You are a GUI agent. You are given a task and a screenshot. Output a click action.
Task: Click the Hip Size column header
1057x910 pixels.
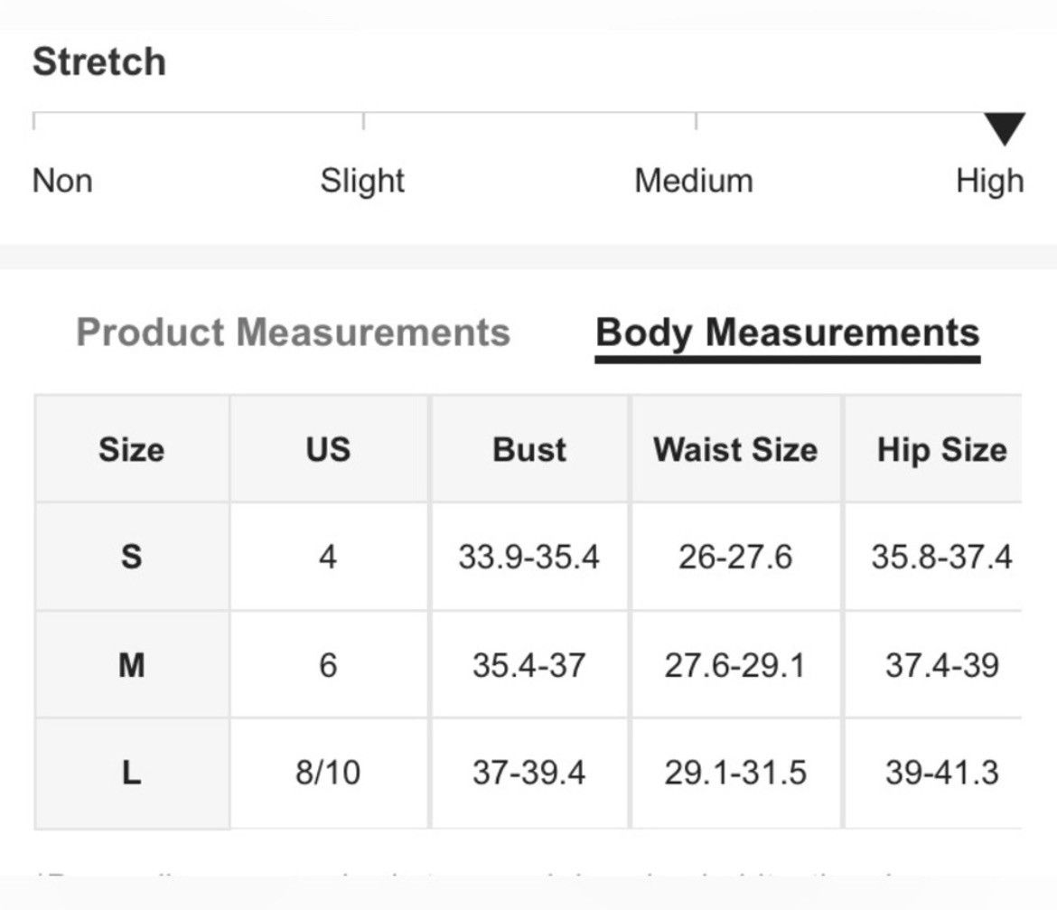pos(941,449)
